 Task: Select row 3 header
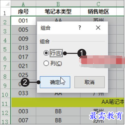tap(5, 30)
